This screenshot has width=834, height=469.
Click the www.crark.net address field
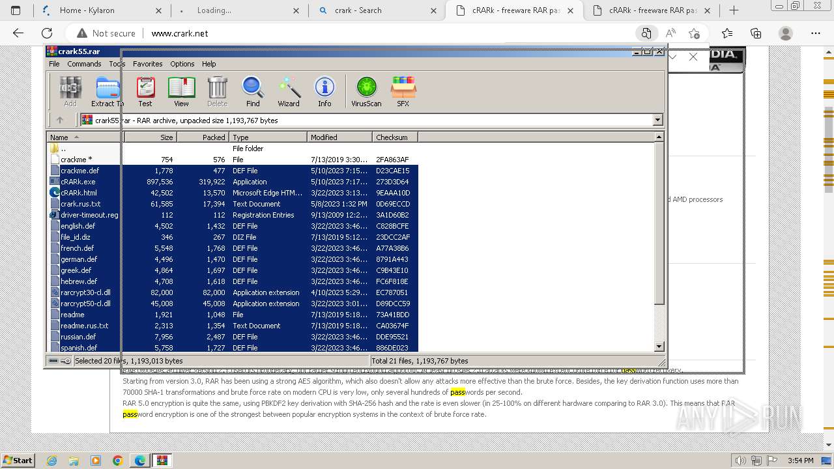coord(180,33)
